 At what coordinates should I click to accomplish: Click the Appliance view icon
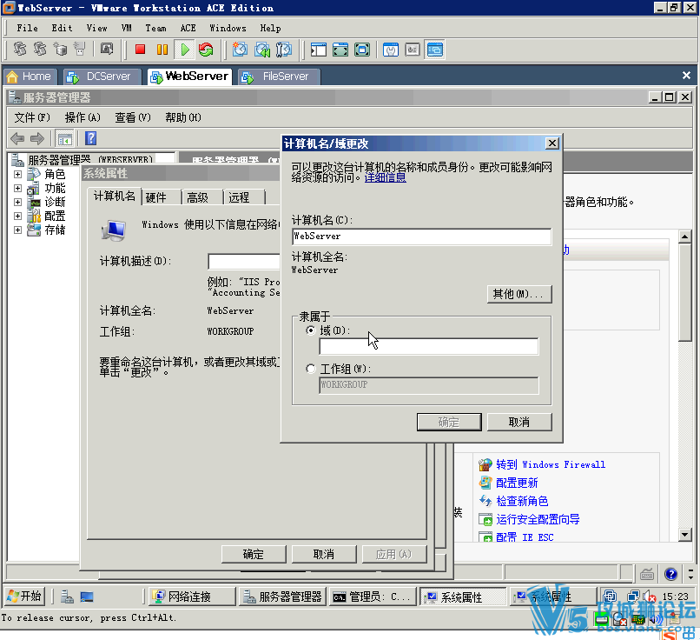click(x=413, y=50)
